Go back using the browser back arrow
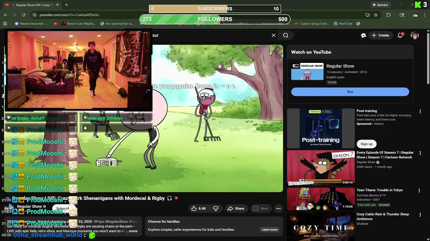This screenshot has width=430, height=241. (6, 15)
